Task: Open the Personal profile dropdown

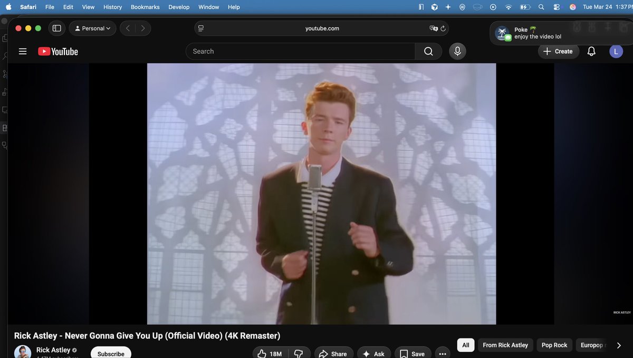Action: point(93,28)
